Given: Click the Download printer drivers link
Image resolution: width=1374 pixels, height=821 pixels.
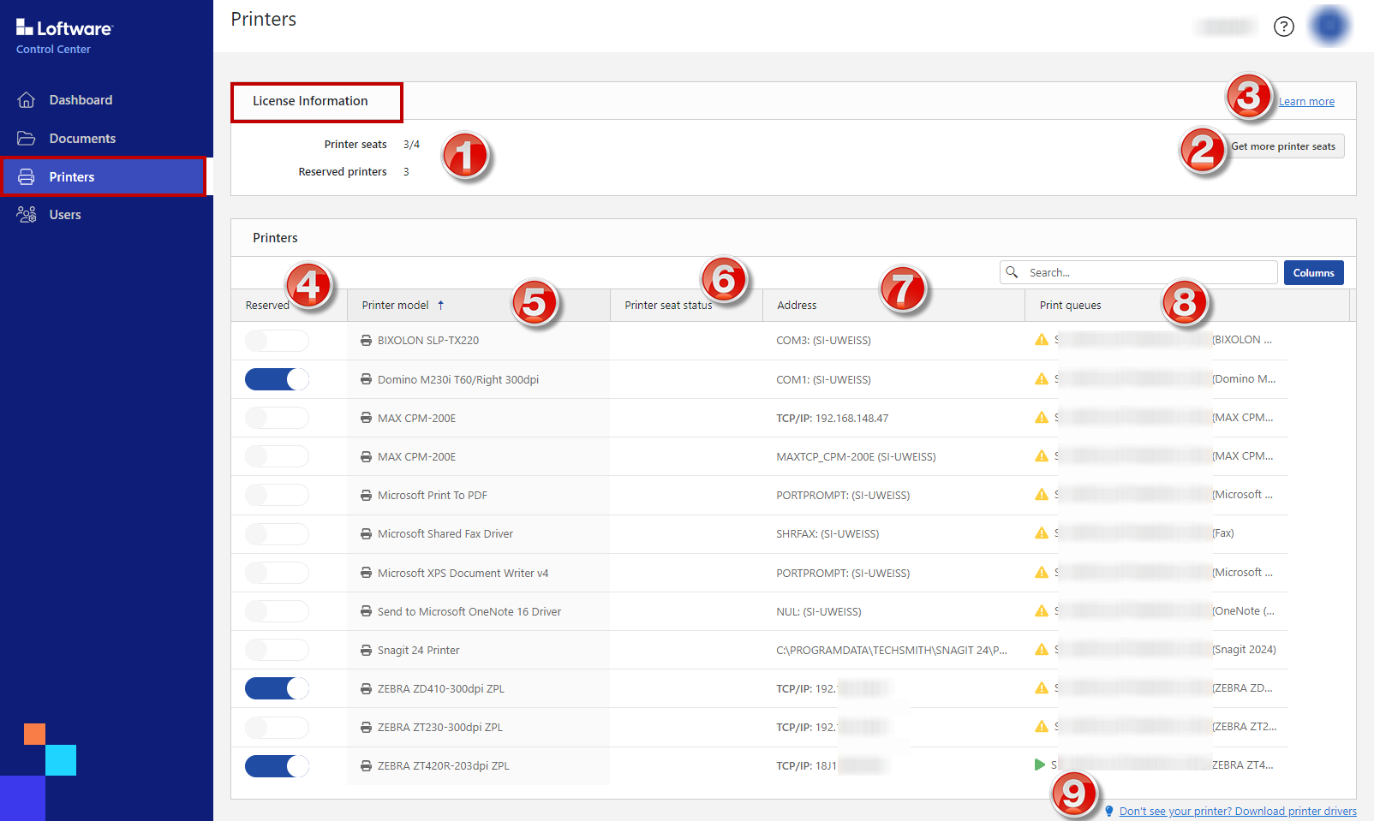Looking at the screenshot, I should 1237,812.
